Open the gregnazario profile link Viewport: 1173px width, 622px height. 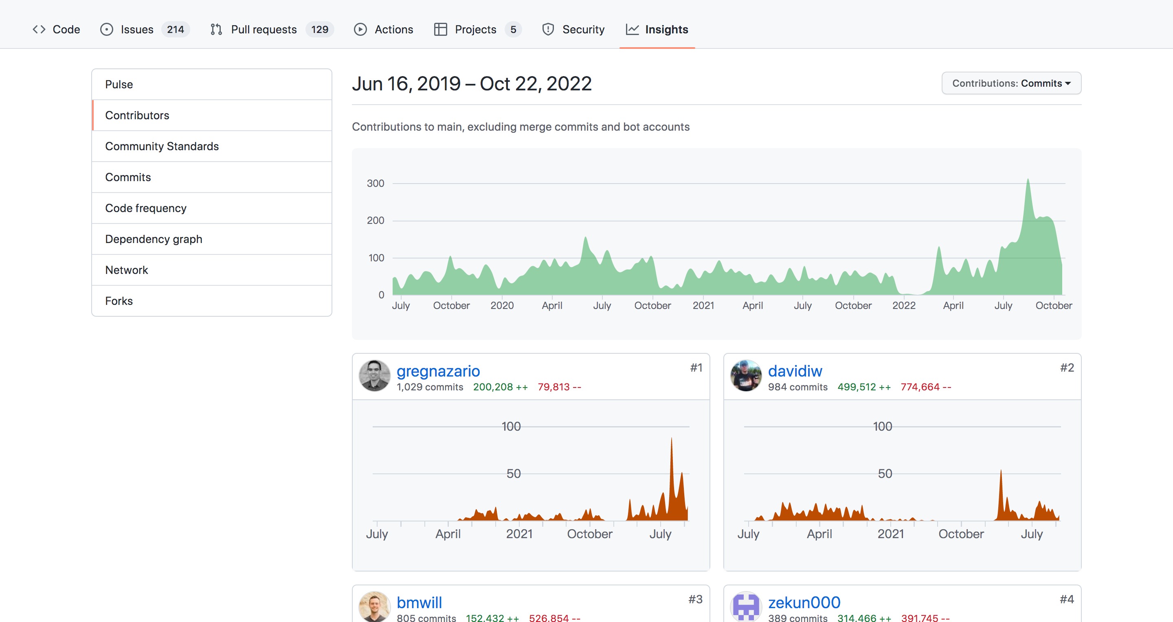click(x=438, y=371)
